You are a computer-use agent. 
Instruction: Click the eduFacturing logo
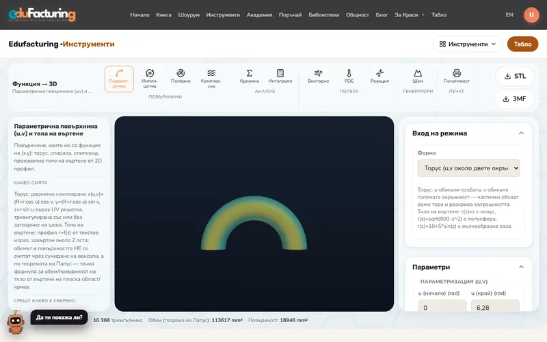(x=42, y=14)
